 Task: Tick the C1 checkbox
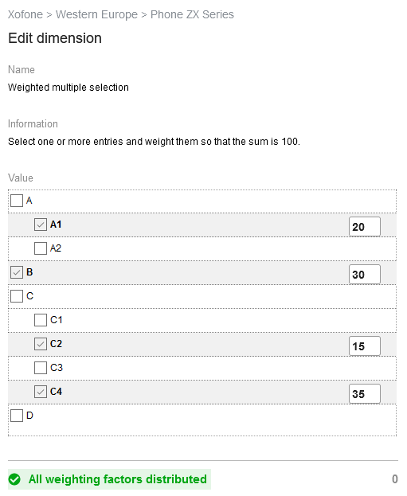point(41,320)
